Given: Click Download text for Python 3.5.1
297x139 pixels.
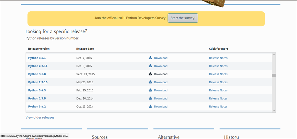Looking at the screenshot, I should [161, 58].
